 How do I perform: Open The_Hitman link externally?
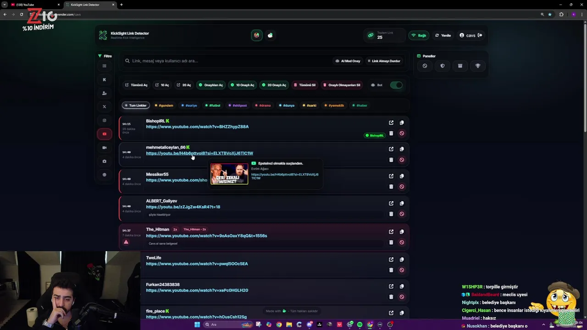tap(391, 232)
